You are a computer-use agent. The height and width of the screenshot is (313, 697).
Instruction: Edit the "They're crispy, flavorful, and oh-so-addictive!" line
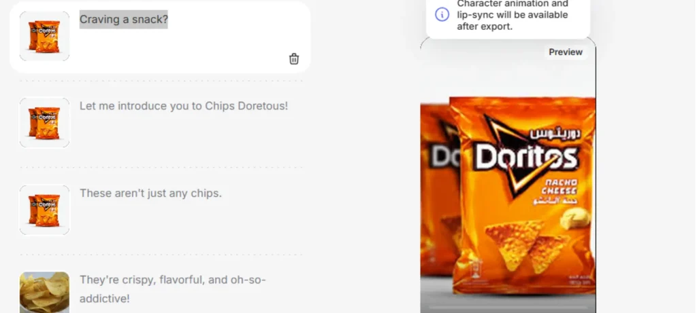(x=172, y=289)
